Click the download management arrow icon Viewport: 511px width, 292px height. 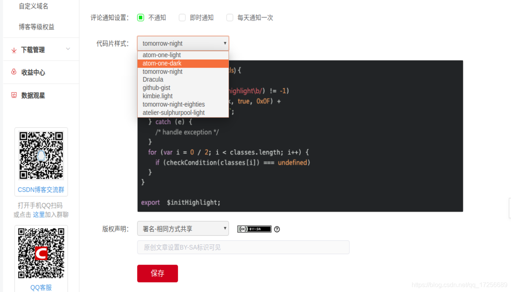point(14,50)
